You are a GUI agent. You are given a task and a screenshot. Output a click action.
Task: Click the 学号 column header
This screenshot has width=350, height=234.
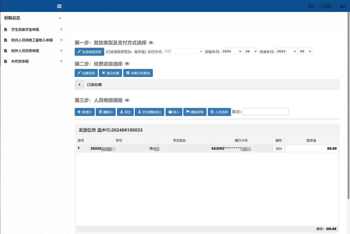pyautogui.click(x=119, y=141)
